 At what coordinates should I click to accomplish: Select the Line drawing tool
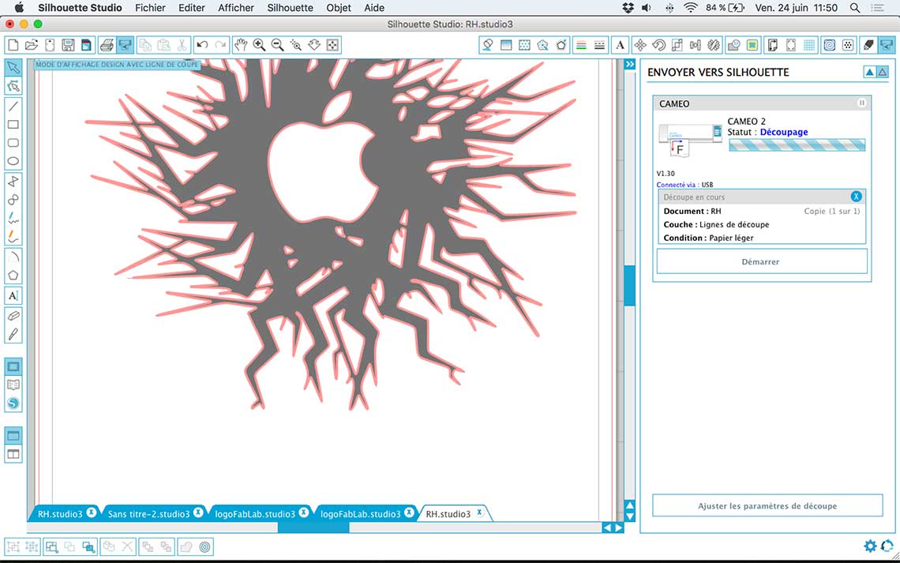(13, 106)
